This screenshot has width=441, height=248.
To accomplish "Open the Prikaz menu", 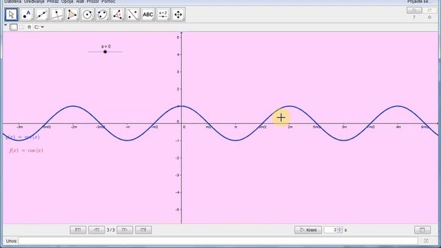I will 52,1.
